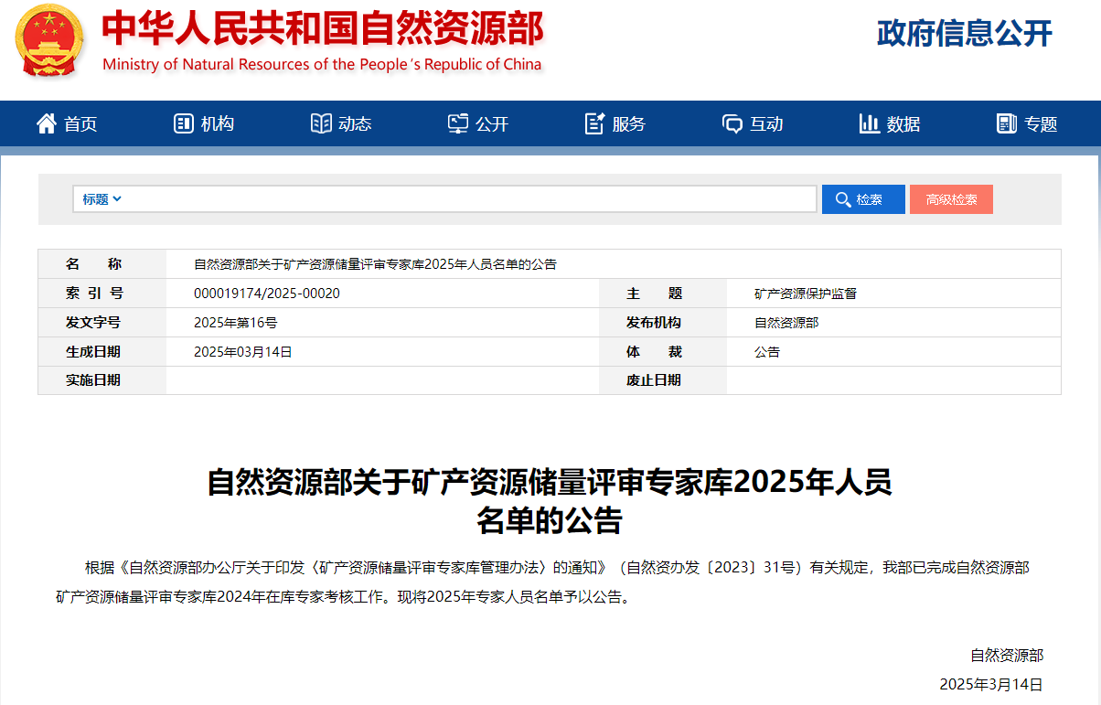Image resolution: width=1101 pixels, height=705 pixels.
Task: Click the national emblem logo
Action: tap(49, 41)
